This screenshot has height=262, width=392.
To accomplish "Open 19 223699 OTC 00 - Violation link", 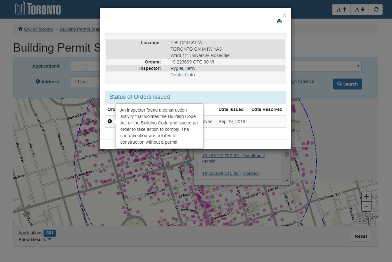I will click(x=231, y=173).
